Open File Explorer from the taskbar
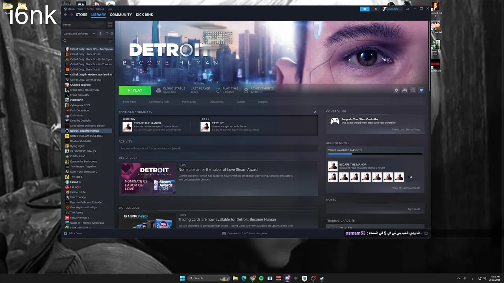This screenshot has width=504, height=283. (x=235, y=278)
